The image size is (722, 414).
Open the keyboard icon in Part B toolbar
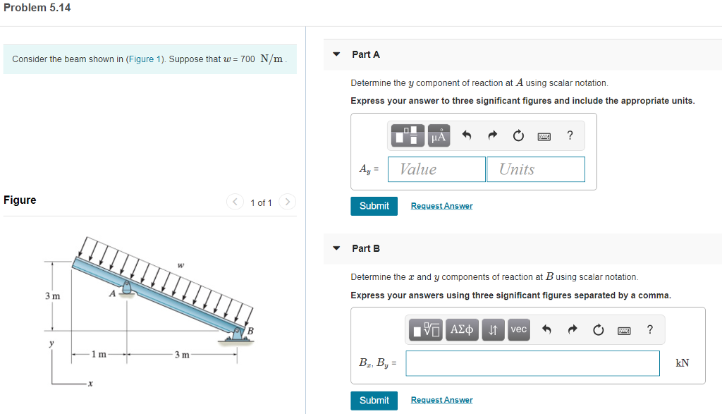(623, 329)
